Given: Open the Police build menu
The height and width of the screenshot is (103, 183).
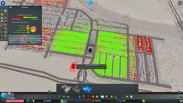Looking at the screenshot, I should pos(97,97).
